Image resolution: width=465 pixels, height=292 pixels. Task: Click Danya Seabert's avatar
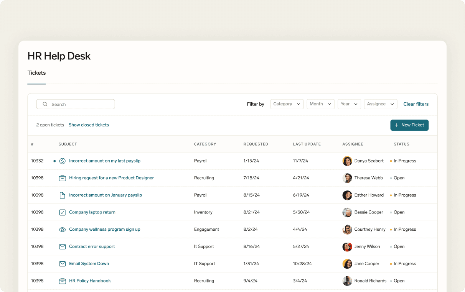(347, 161)
